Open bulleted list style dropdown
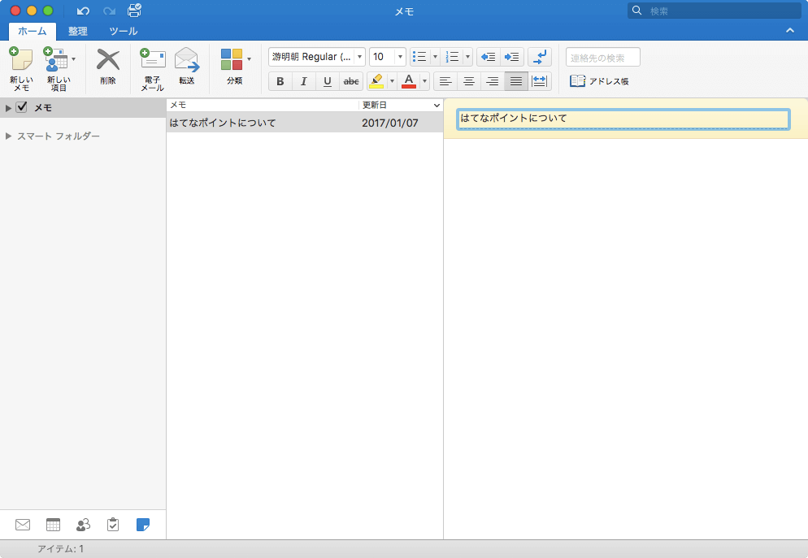808x558 pixels. tap(436, 57)
